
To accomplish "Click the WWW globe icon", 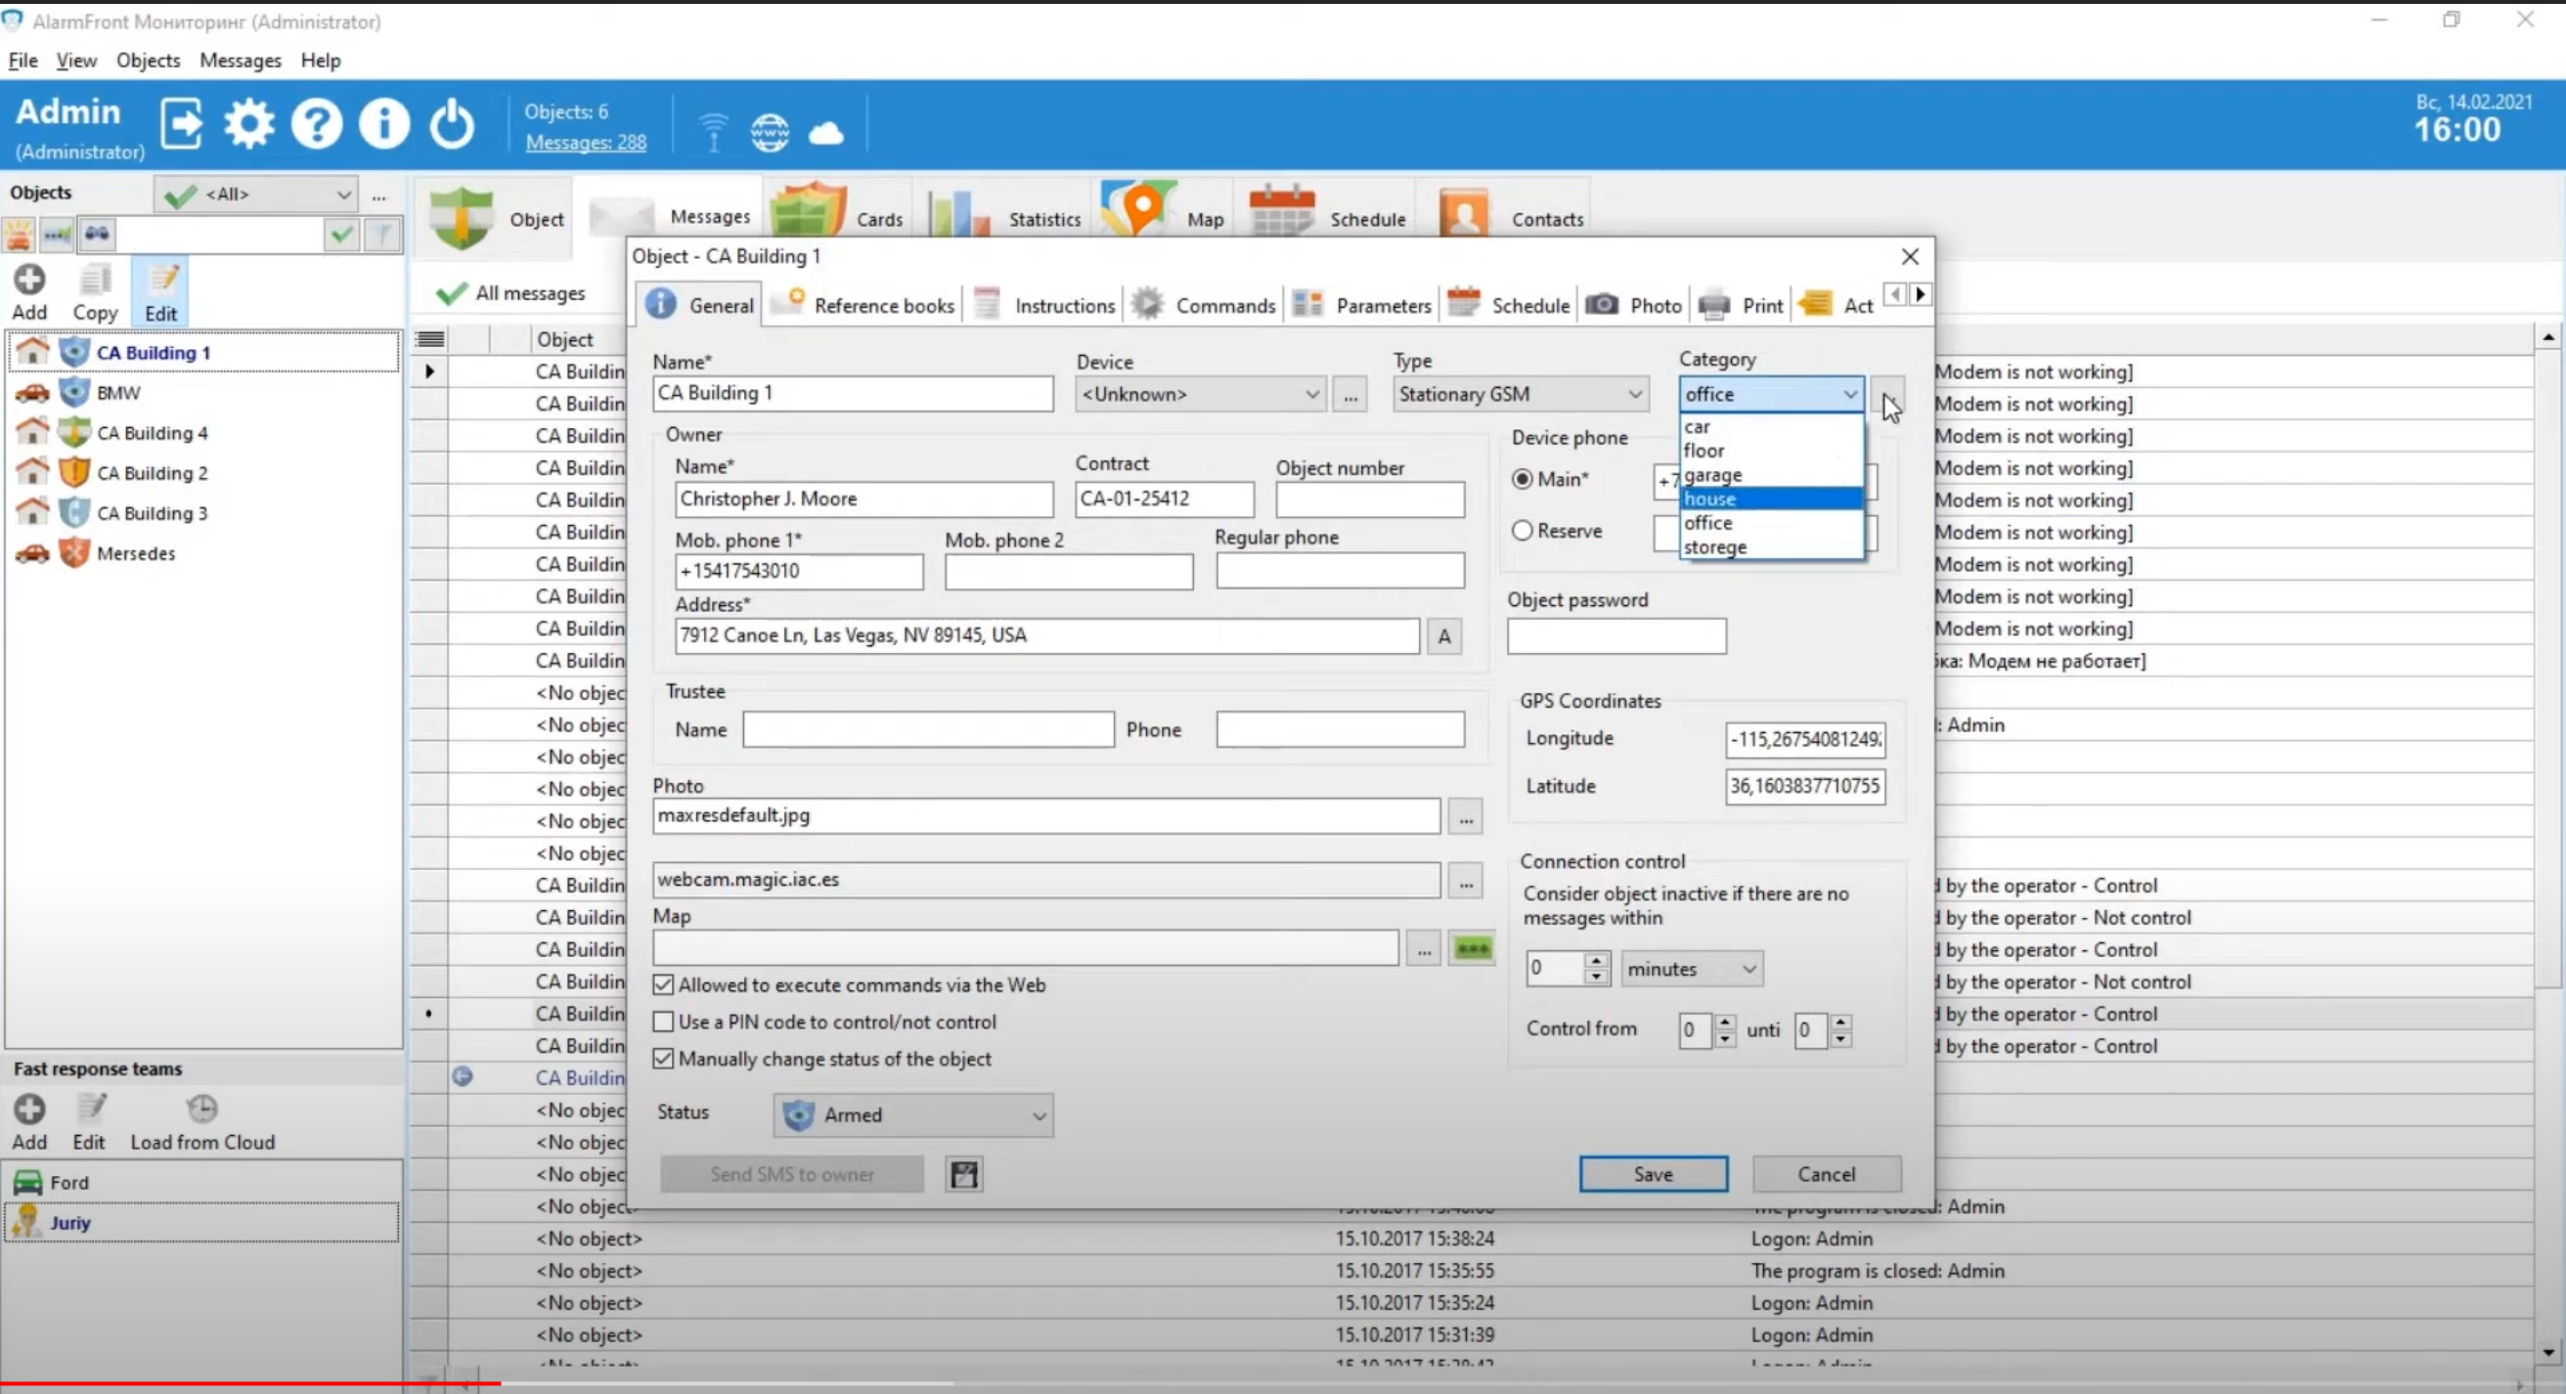I will [770, 132].
